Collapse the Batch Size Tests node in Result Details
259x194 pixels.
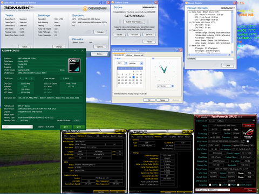(190, 46)
